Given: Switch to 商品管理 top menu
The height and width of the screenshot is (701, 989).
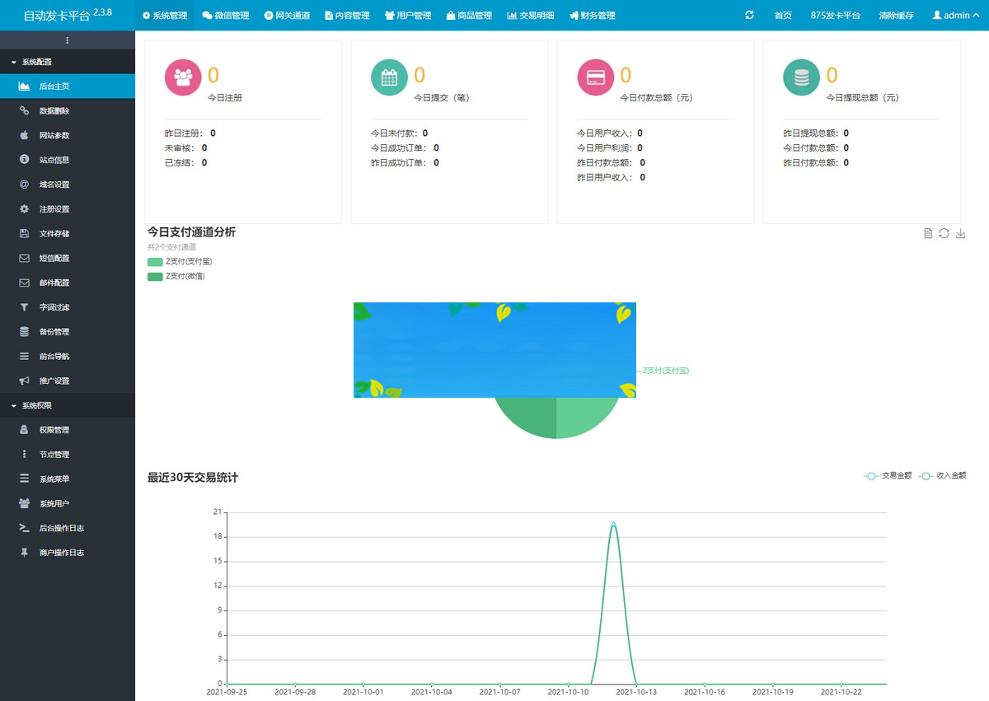Looking at the screenshot, I should (x=469, y=16).
